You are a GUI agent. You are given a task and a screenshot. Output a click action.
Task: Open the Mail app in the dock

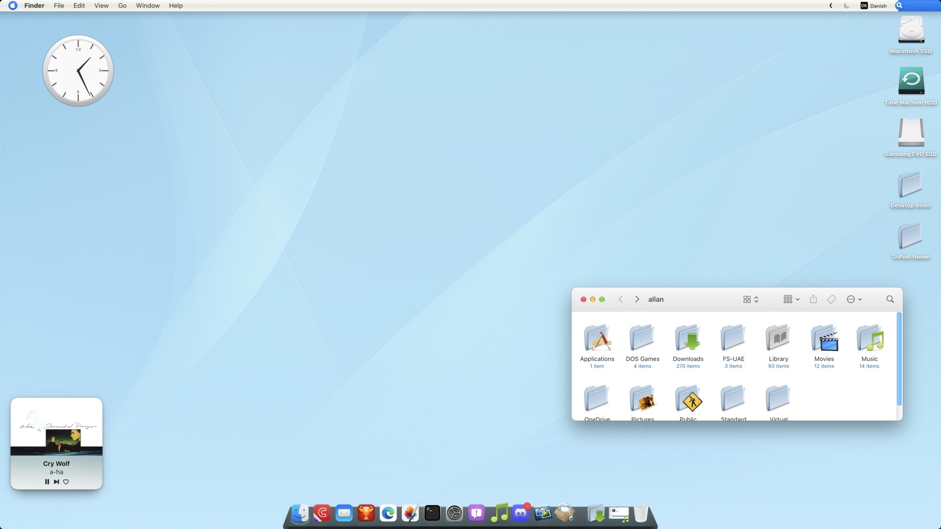[x=344, y=513]
